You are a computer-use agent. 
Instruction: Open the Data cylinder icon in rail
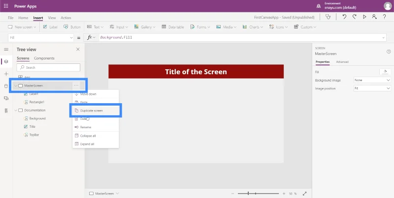tap(6, 86)
